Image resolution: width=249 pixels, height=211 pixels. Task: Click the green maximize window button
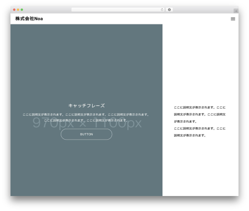coord(22,10)
